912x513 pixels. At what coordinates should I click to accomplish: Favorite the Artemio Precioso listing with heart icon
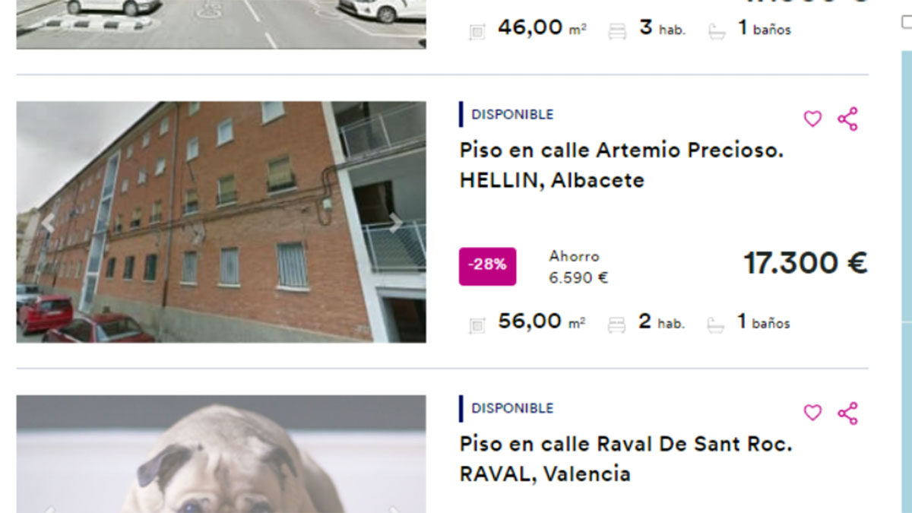tap(812, 119)
